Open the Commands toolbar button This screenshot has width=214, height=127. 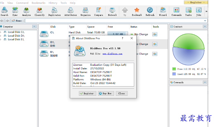(x=176, y=12)
